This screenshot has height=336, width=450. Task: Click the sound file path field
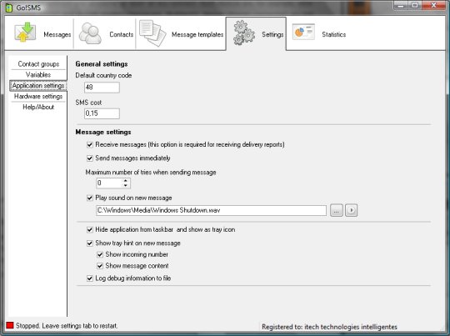point(211,210)
